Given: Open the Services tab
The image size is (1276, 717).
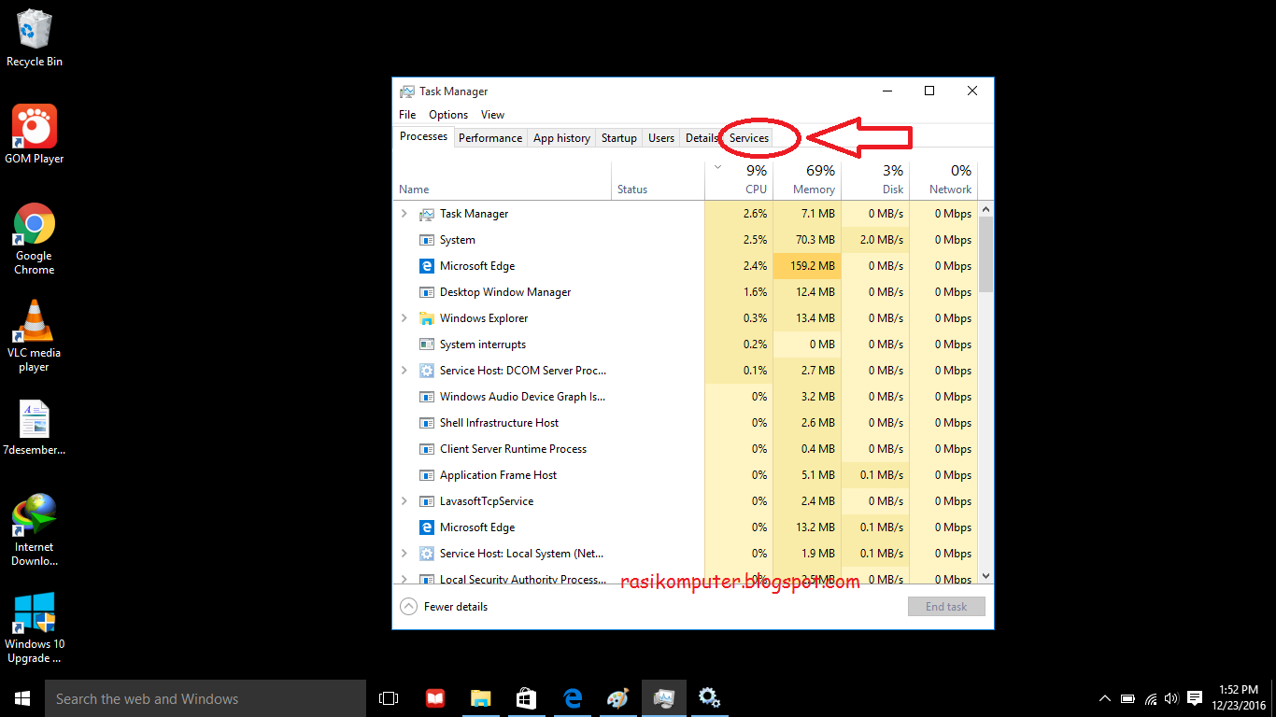Looking at the screenshot, I should coord(749,138).
